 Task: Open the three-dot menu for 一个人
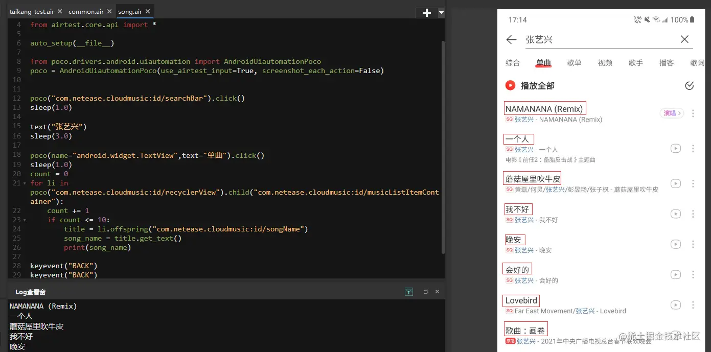point(693,149)
